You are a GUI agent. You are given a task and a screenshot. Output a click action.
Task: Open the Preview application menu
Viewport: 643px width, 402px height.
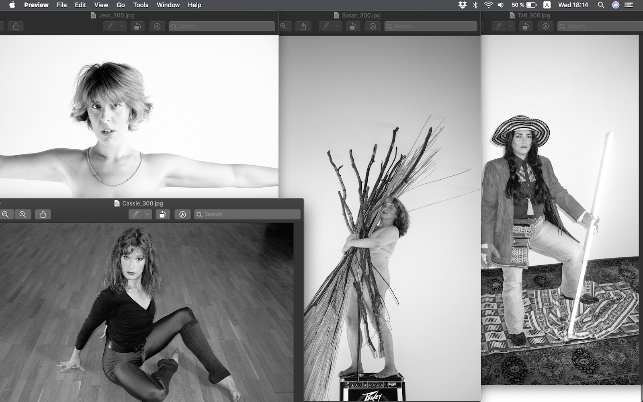[36, 5]
